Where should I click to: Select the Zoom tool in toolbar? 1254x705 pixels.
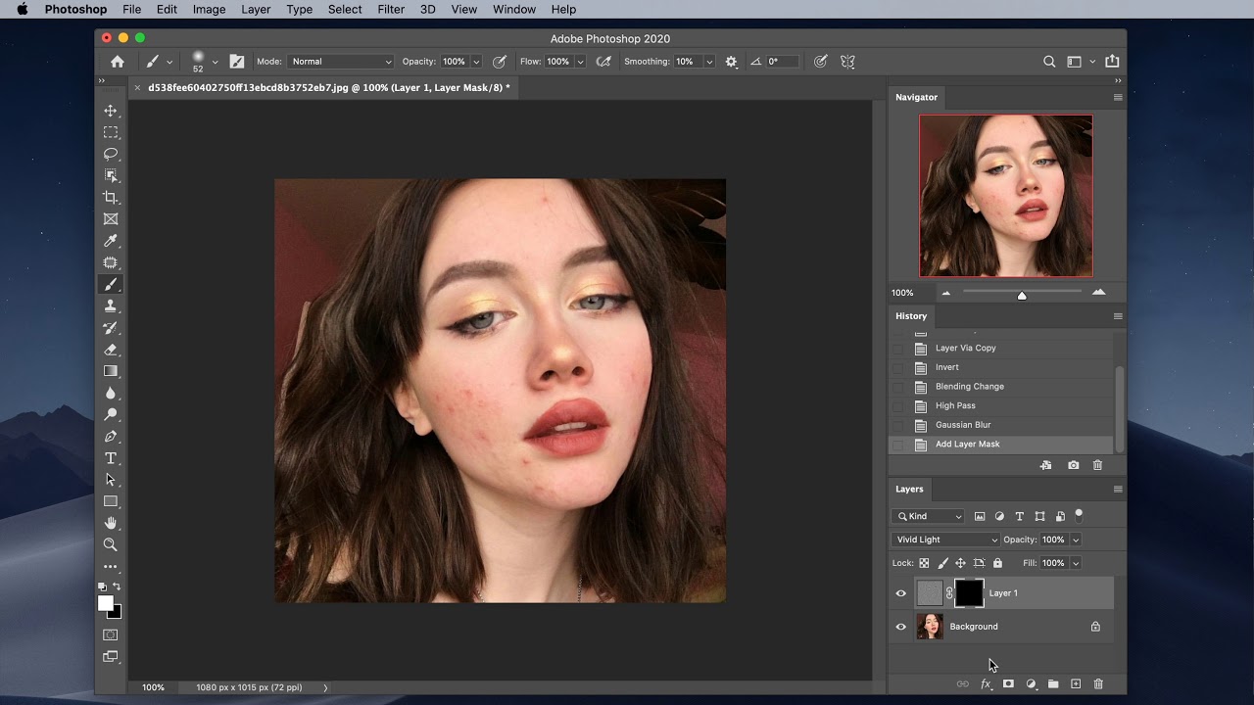[x=111, y=544]
